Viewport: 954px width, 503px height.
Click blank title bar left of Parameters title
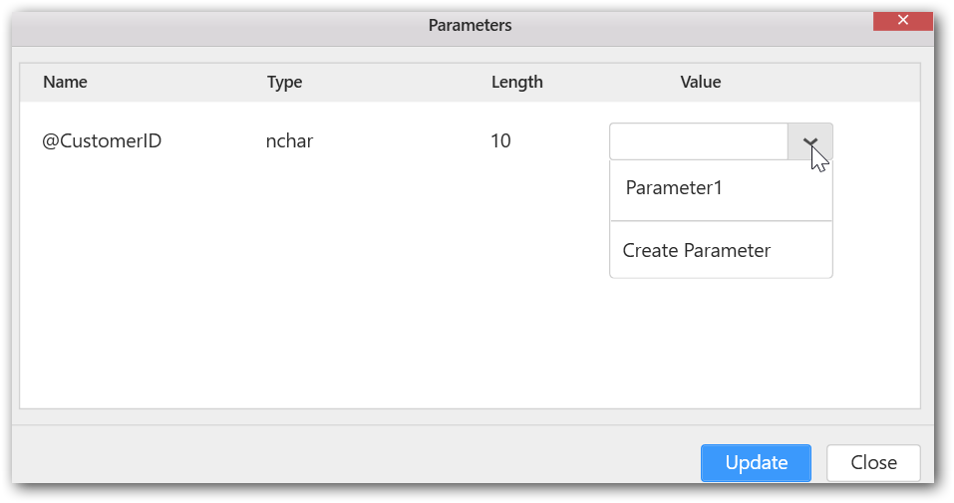(x=199, y=25)
